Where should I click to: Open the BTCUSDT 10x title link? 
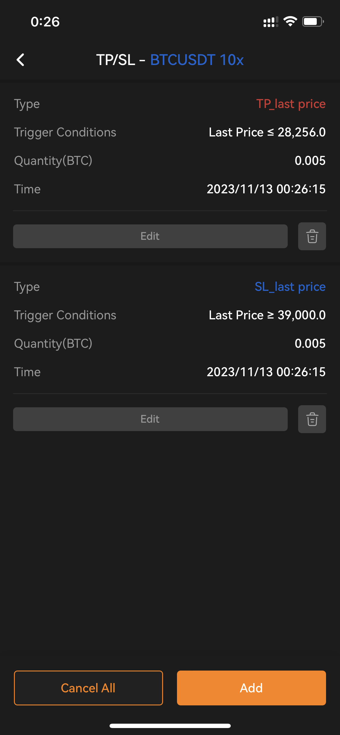[x=197, y=60]
